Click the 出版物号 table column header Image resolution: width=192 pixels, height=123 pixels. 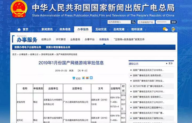coord(115,89)
